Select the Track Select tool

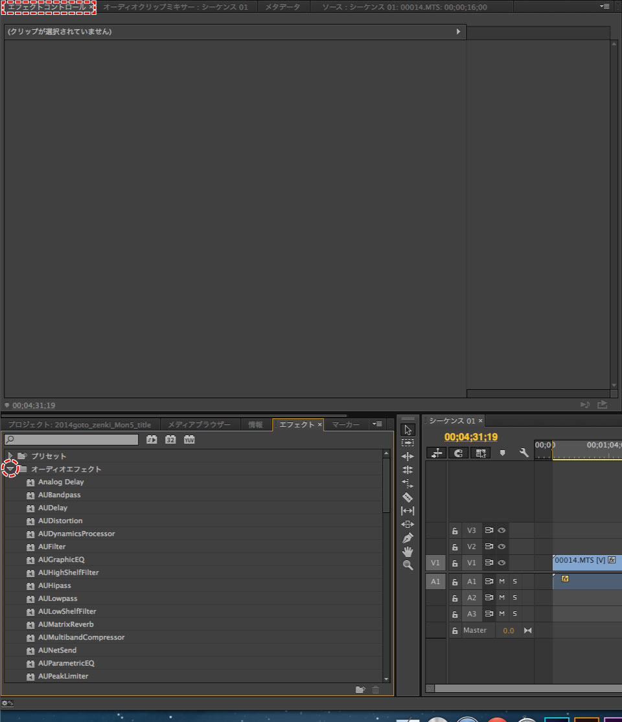click(408, 442)
